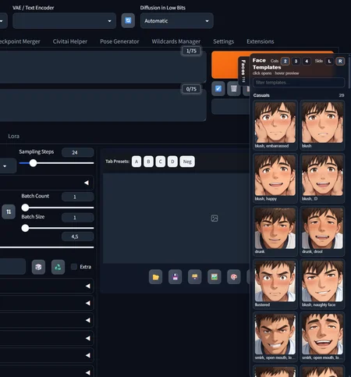This screenshot has height=377, width=351.
Task: Click the trash can clear prompt icon
Action: (234, 89)
